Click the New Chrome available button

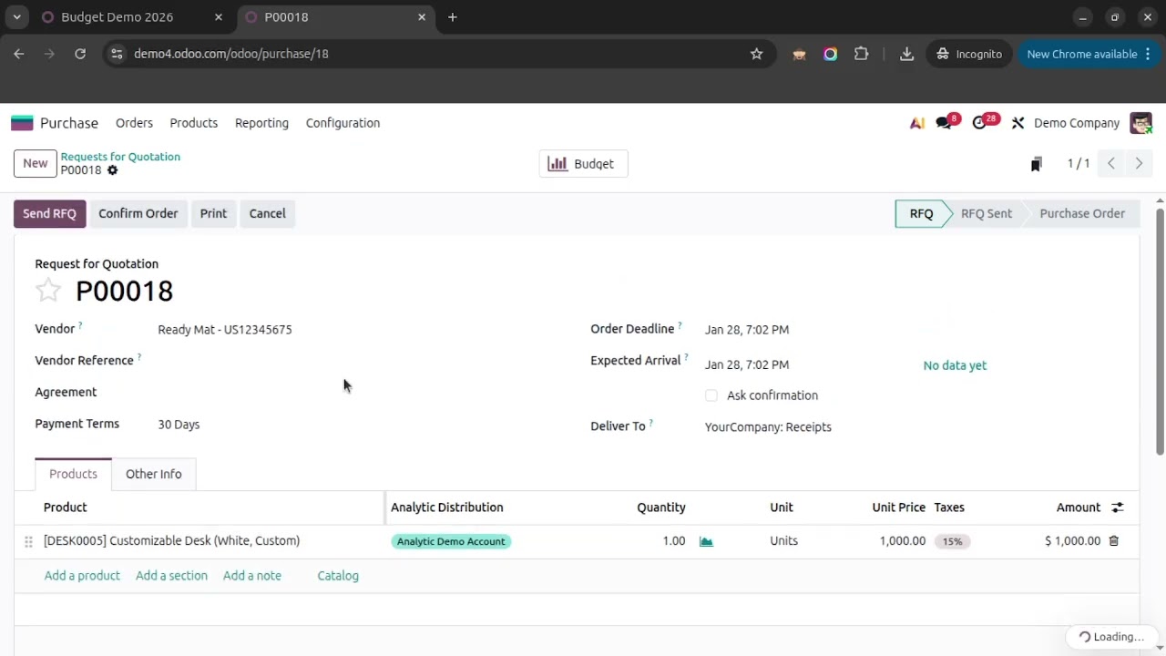point(1089,54)
